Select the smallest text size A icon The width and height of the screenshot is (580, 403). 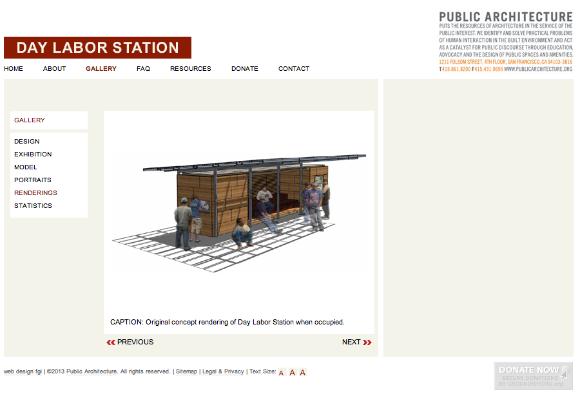(x=282, y=373)
